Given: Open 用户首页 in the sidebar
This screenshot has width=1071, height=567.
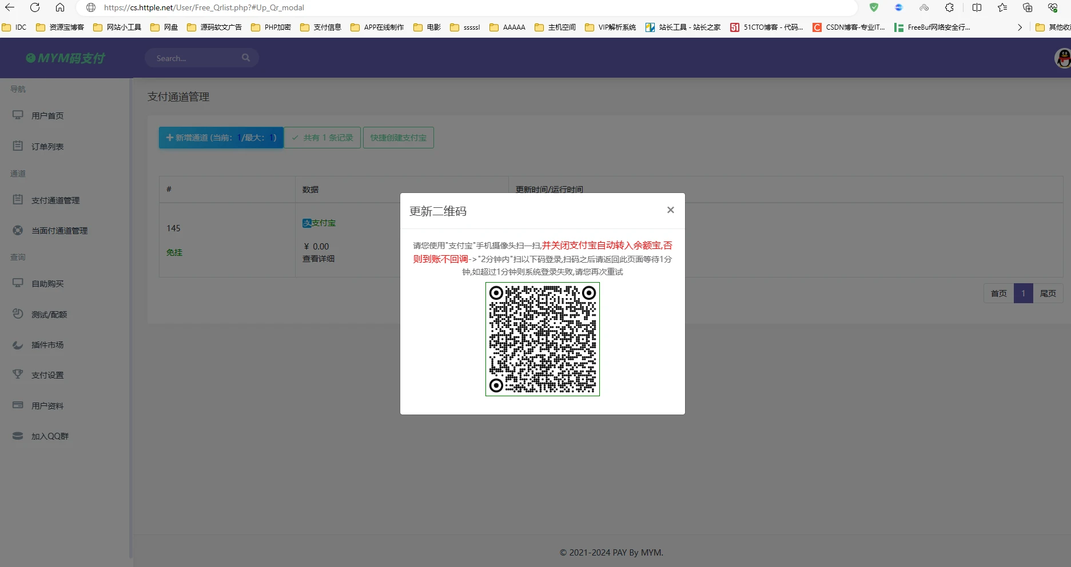Looking at the screenshot, I should tap(47, 116).
